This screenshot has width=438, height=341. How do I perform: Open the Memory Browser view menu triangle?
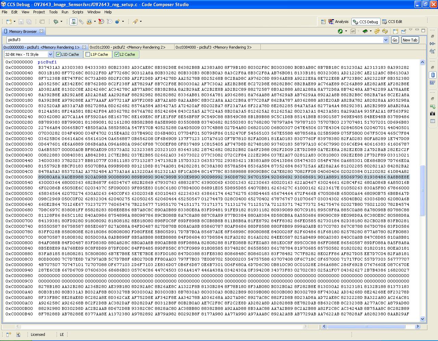coord(411,30)
